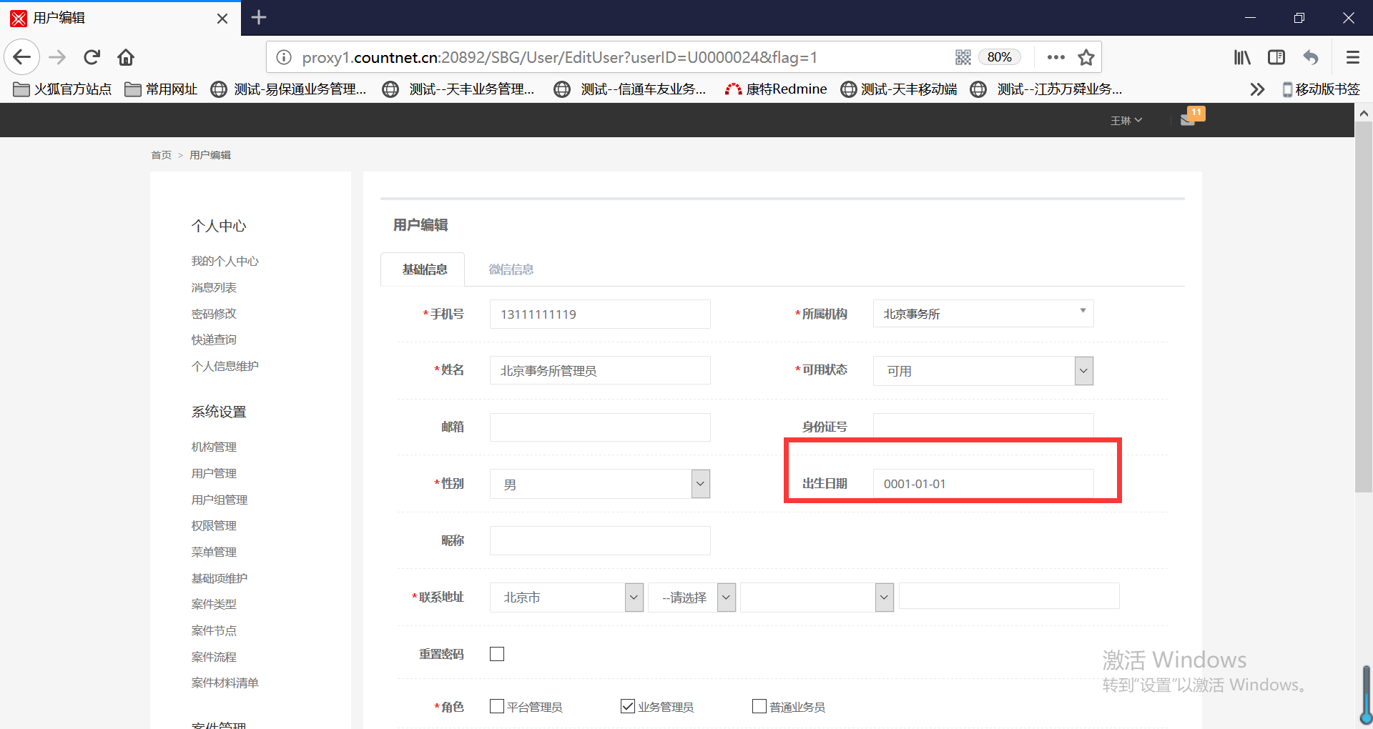Screen dimensions: 1373x729
Task: Open 权限管理 in sidebar
Action: click(213, 525)
